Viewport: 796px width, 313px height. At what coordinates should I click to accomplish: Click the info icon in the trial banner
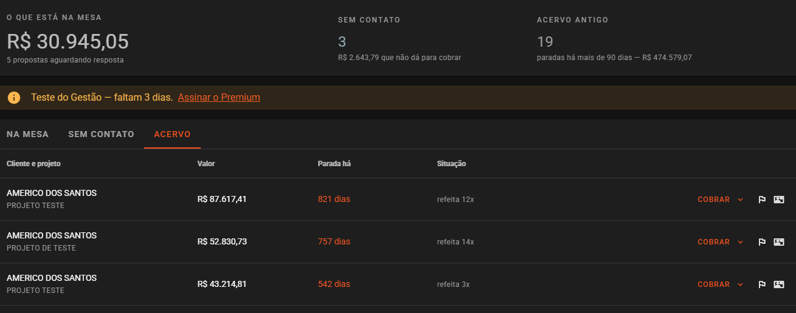[x=14, y=98]
